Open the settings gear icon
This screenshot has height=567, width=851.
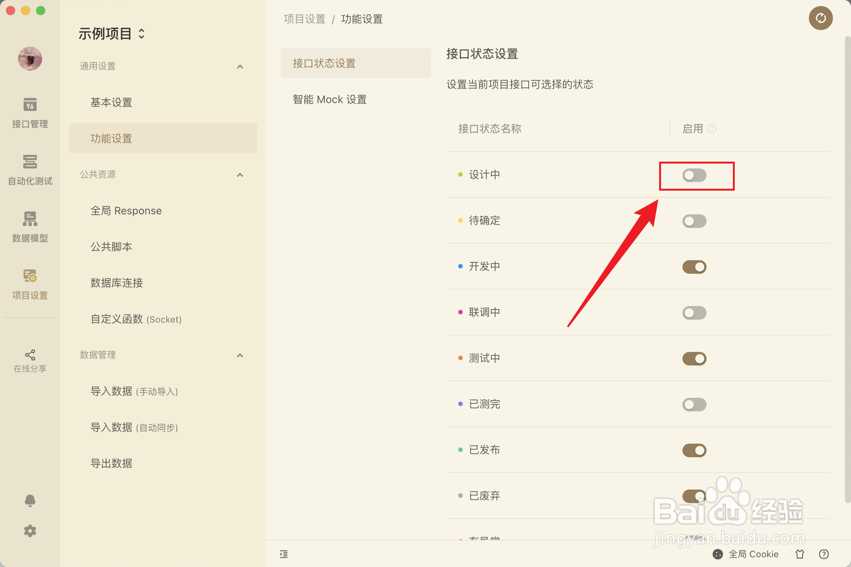click(30, 531)
